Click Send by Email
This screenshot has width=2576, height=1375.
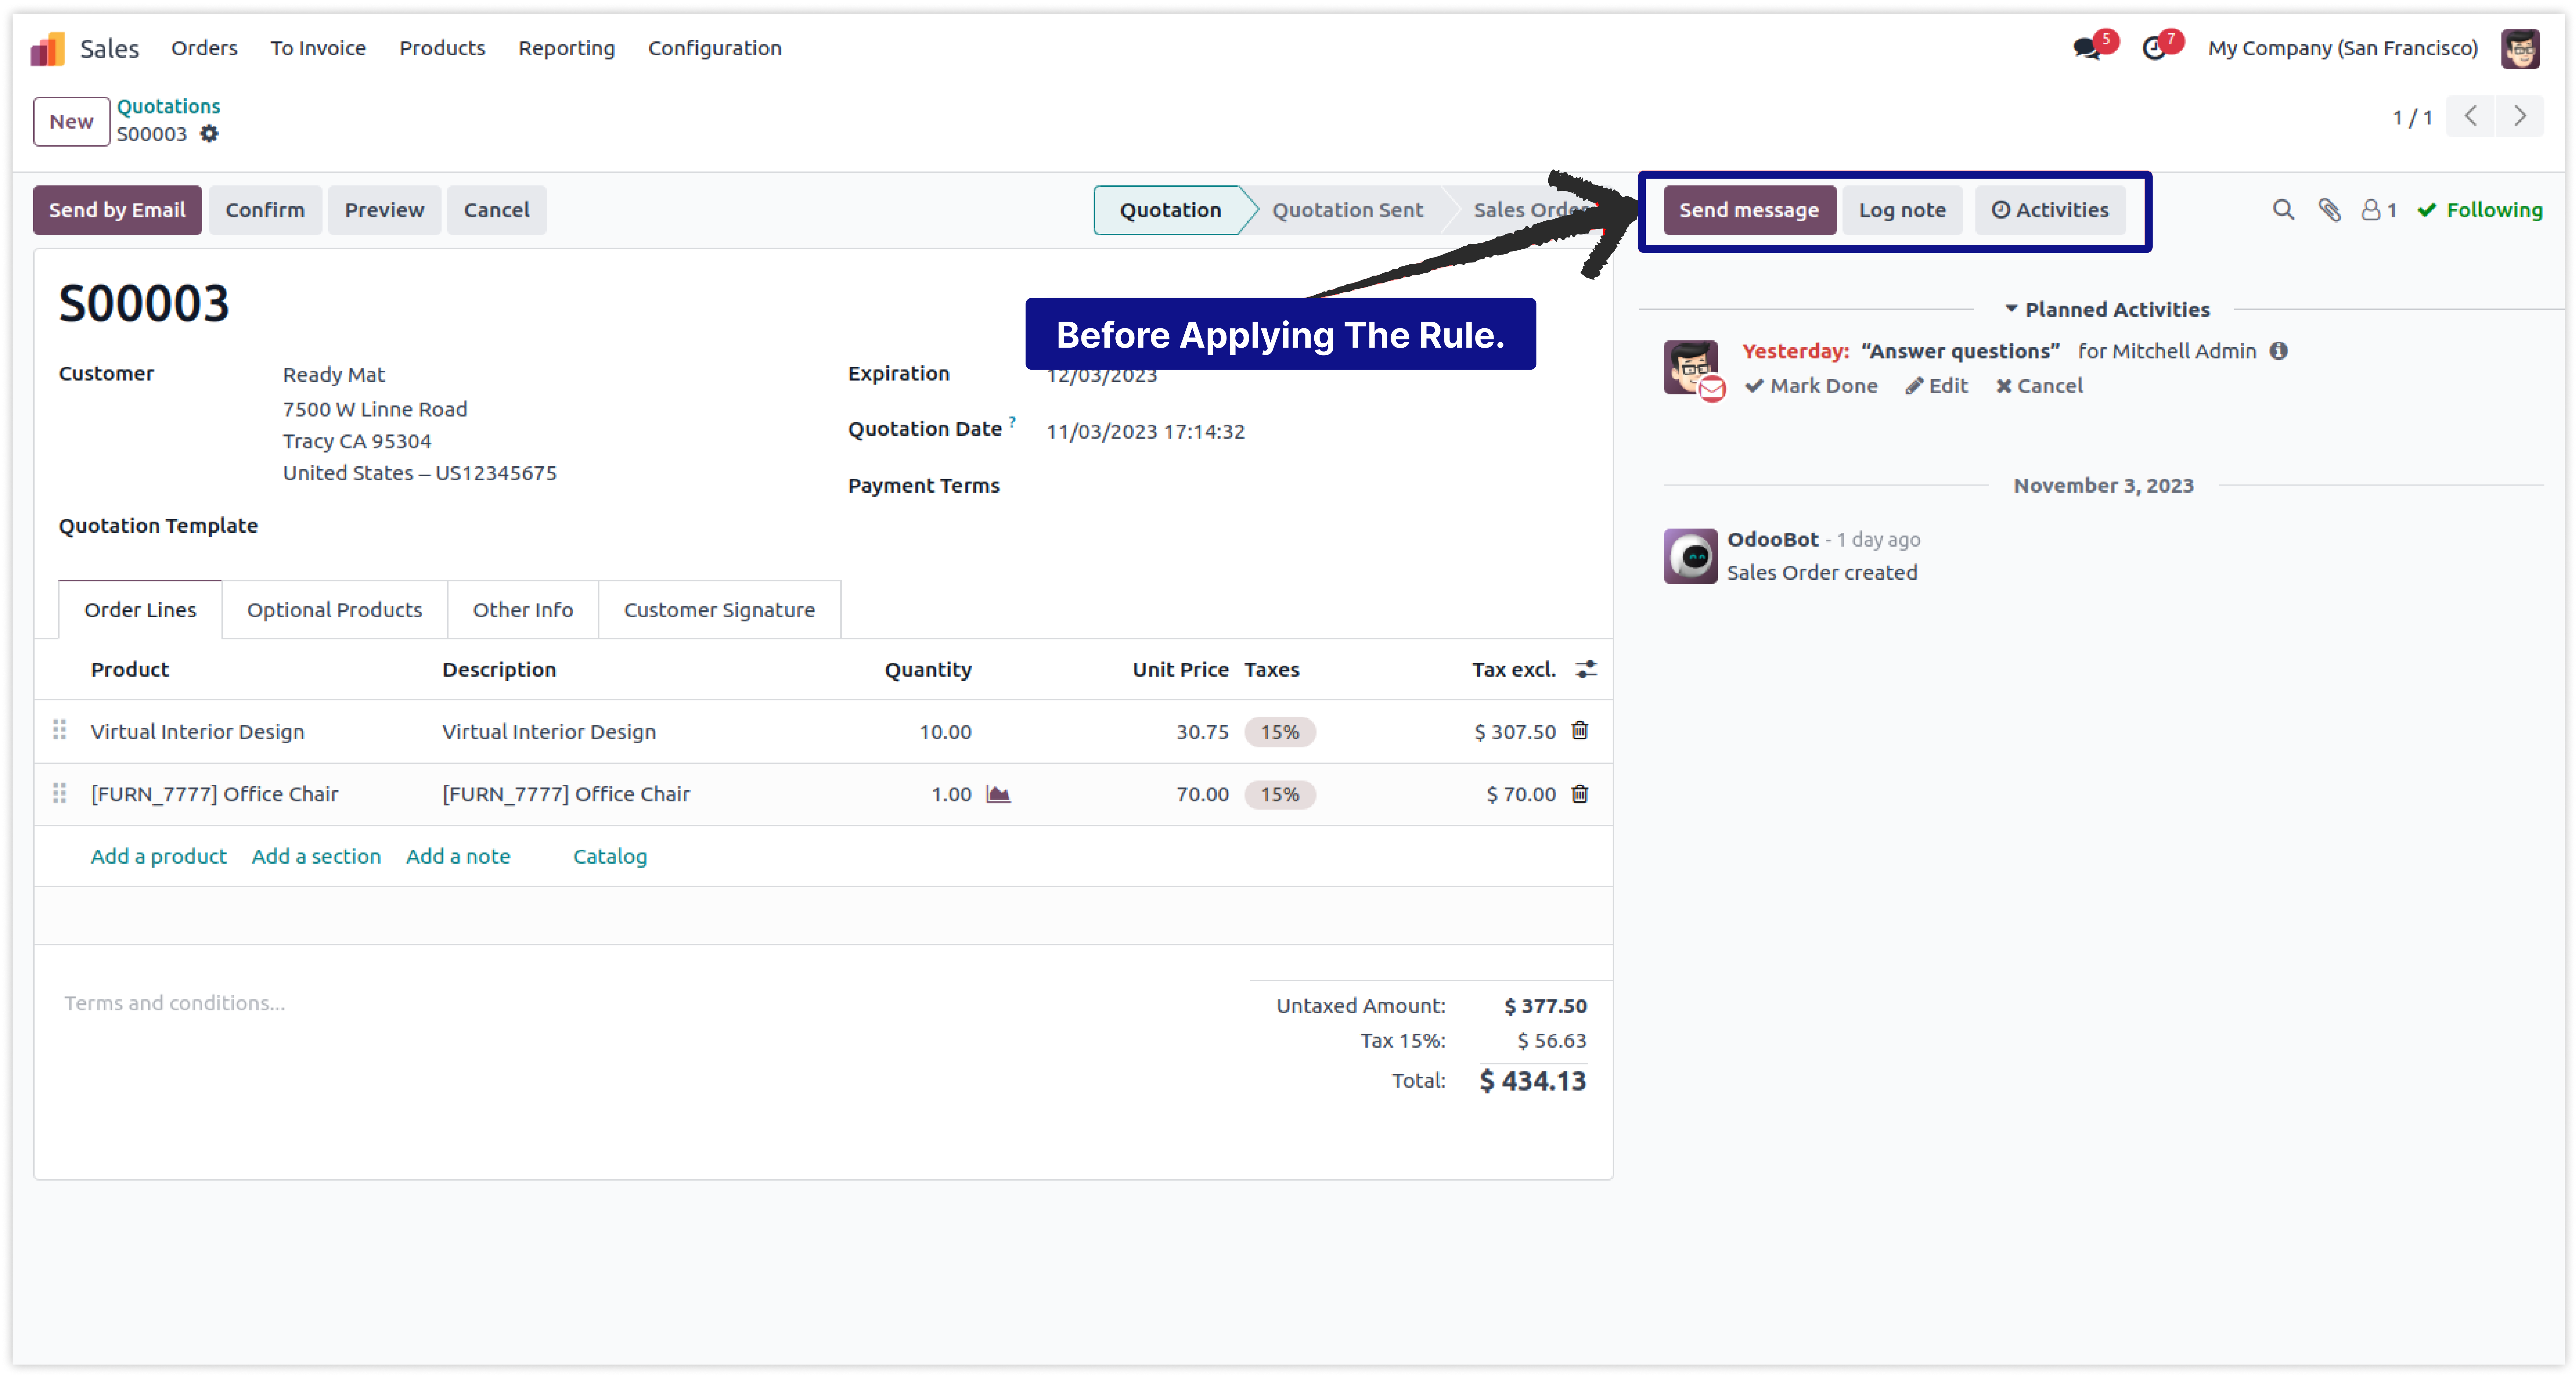pos(117,210)
